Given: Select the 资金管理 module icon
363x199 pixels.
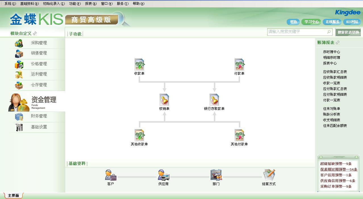Looking at the screenshot, I should click(x=18, y=102).
